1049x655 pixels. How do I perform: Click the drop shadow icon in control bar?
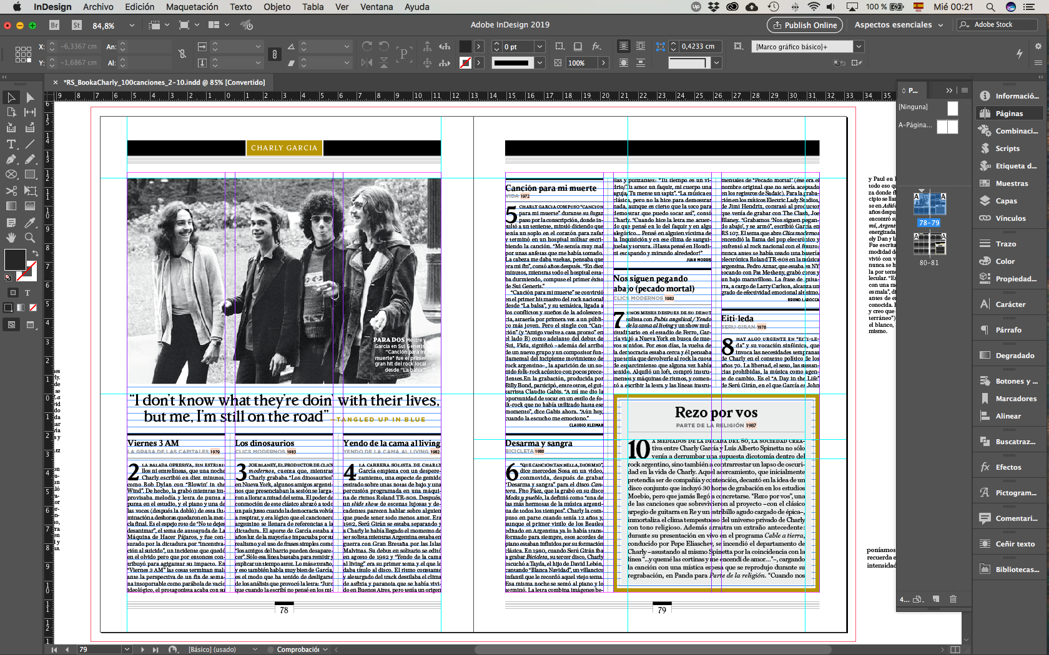tap(578, 46)
